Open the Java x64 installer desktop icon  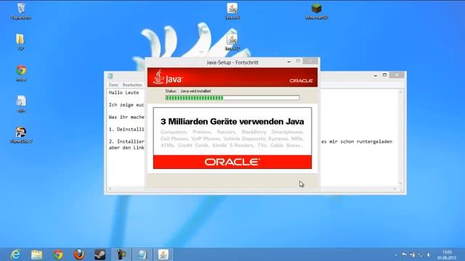click(x=232, y=12)
